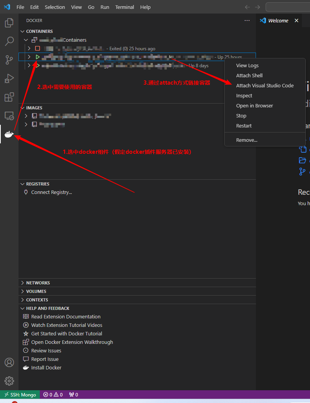Click the title bar search box
Viewport: 310px width, 403px height.
click(288, 7)
